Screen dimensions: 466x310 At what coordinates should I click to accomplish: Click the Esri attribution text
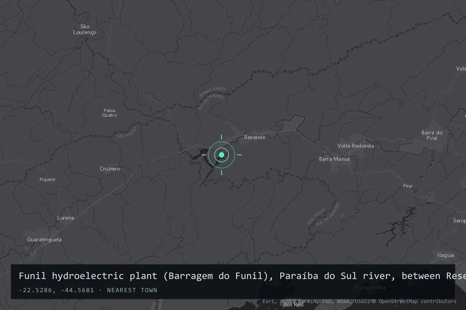(x=268, y=301)
